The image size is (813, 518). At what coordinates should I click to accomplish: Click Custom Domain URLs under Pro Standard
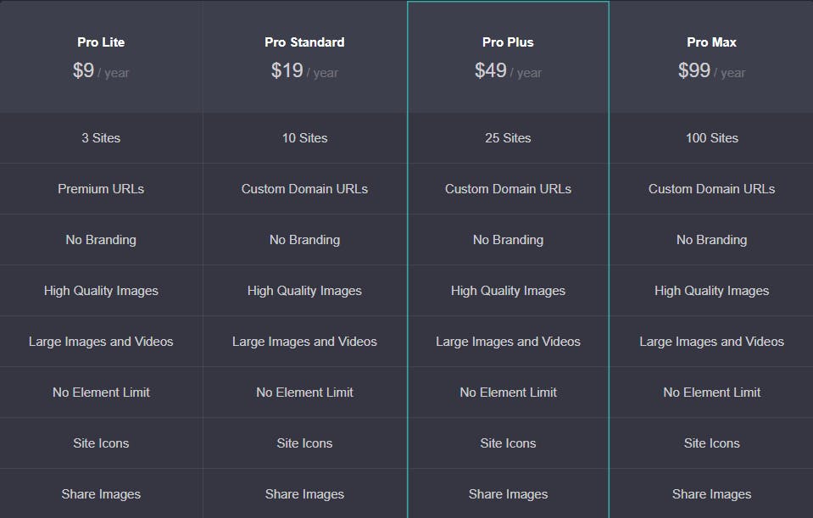tap(304, 189)
